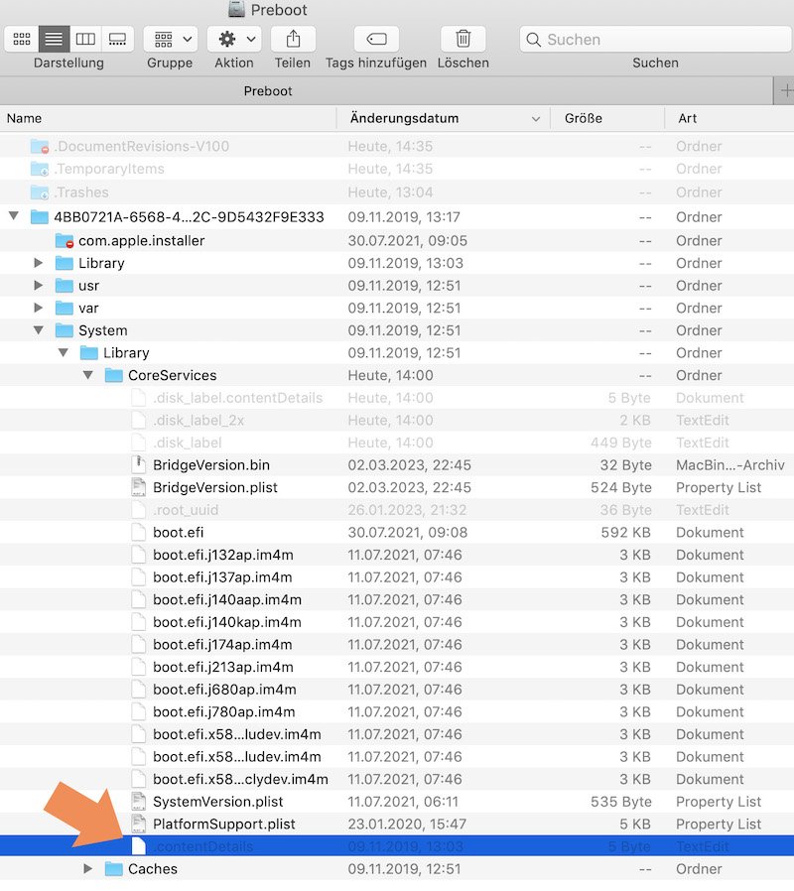Screen dimensions: 794x891
Task: Click the 4BB0721A-6568 folder icon
Action: pyautogui.click(x=40, y=216)
